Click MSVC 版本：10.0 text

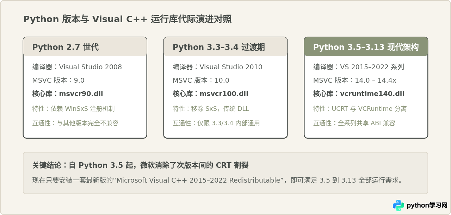(x=201, y=80)
